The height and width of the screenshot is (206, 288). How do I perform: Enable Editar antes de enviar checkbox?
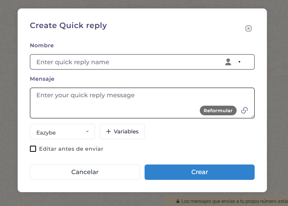(x=33, y=149)
